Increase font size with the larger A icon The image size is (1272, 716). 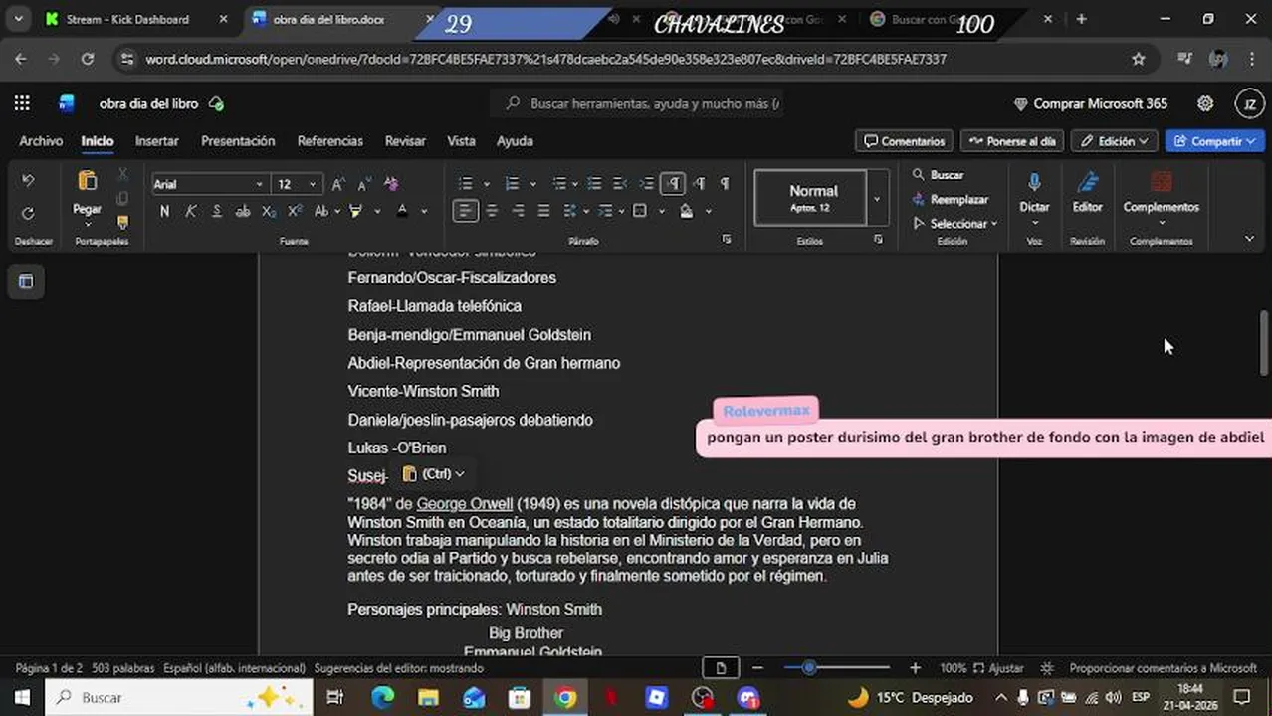[x=338, y=184]
